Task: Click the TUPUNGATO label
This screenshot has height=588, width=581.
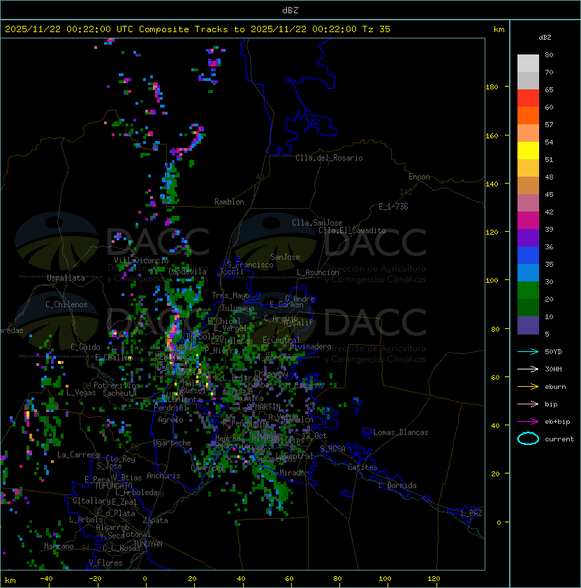Action: tap(113, 486)
